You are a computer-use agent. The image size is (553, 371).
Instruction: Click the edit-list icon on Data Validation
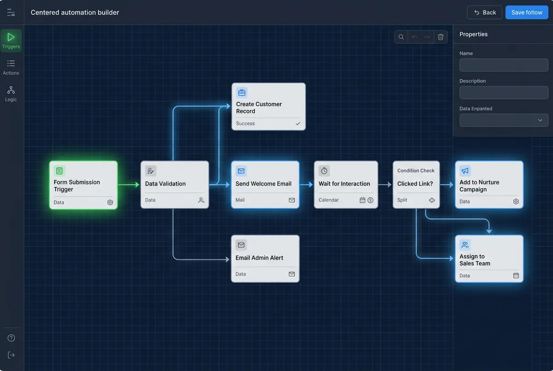[151, 171]
